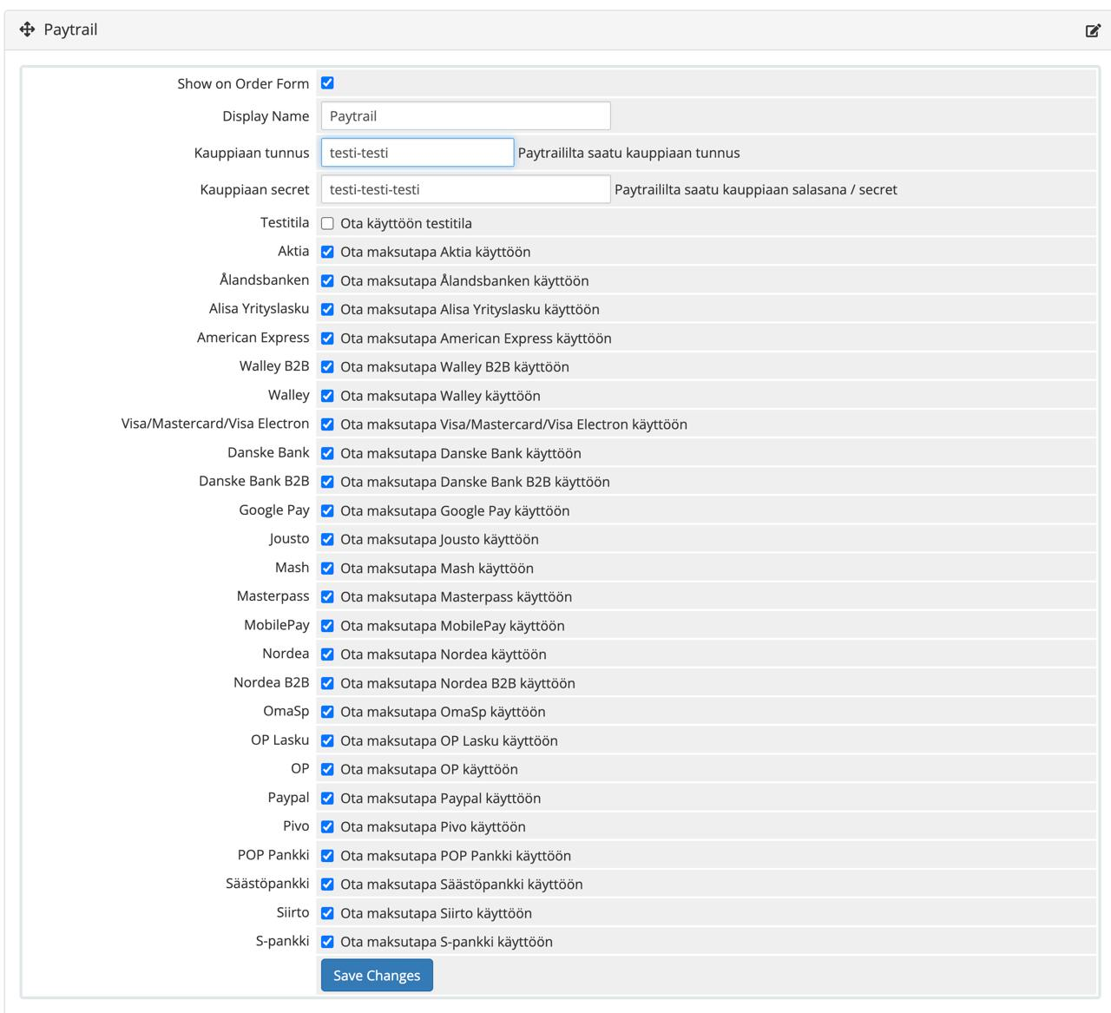Click the 'Ota käyttöön testitila' label
The width and height of the screenshot is (1111, 1013).
tap(406, 223)
